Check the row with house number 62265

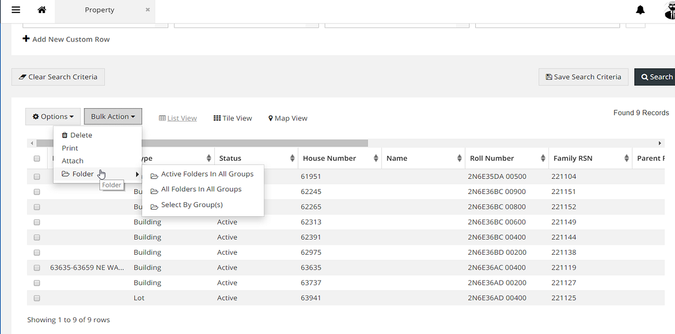[37, 207]
